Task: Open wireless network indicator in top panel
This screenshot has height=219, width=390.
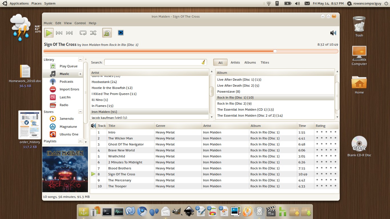Action: (268, 3)
